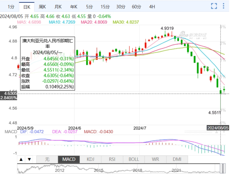Screen dimensions: 232x179
Task: Open the three-dot more options menu
Action: (224, 6)
